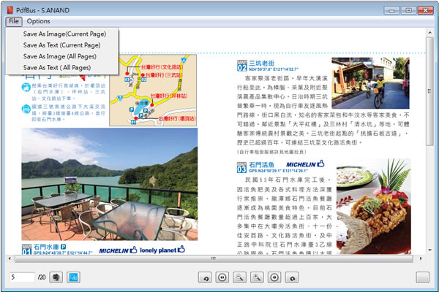Image resolution: width=439 pixels, height=292 pixels.
Task: Click the PdfBus icon in title bar
Action: [9, 7]
